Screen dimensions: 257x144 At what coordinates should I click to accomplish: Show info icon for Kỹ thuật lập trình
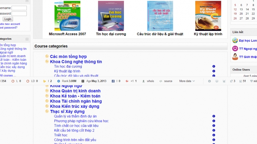[x=214, y=71]
